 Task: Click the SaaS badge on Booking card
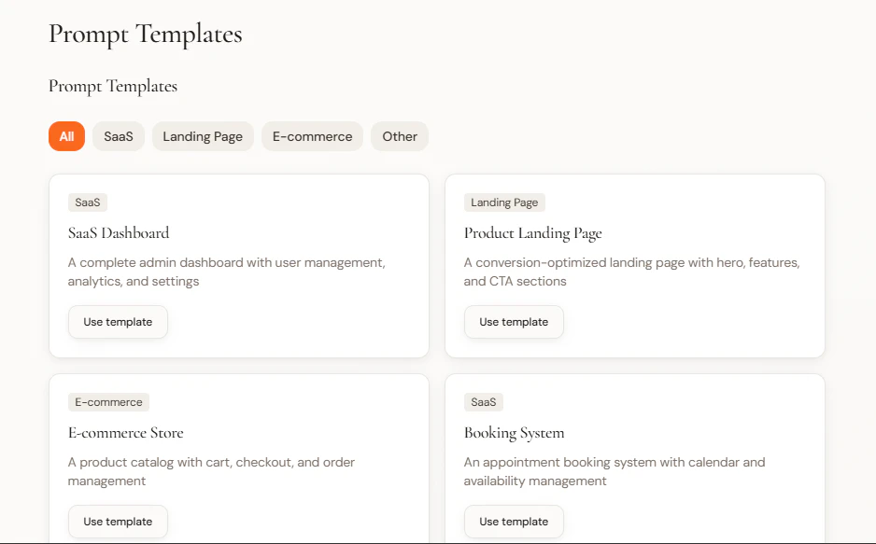tap(484, 401)
